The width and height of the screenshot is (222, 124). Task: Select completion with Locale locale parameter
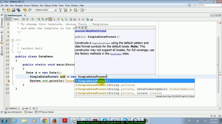pos(135,93)
